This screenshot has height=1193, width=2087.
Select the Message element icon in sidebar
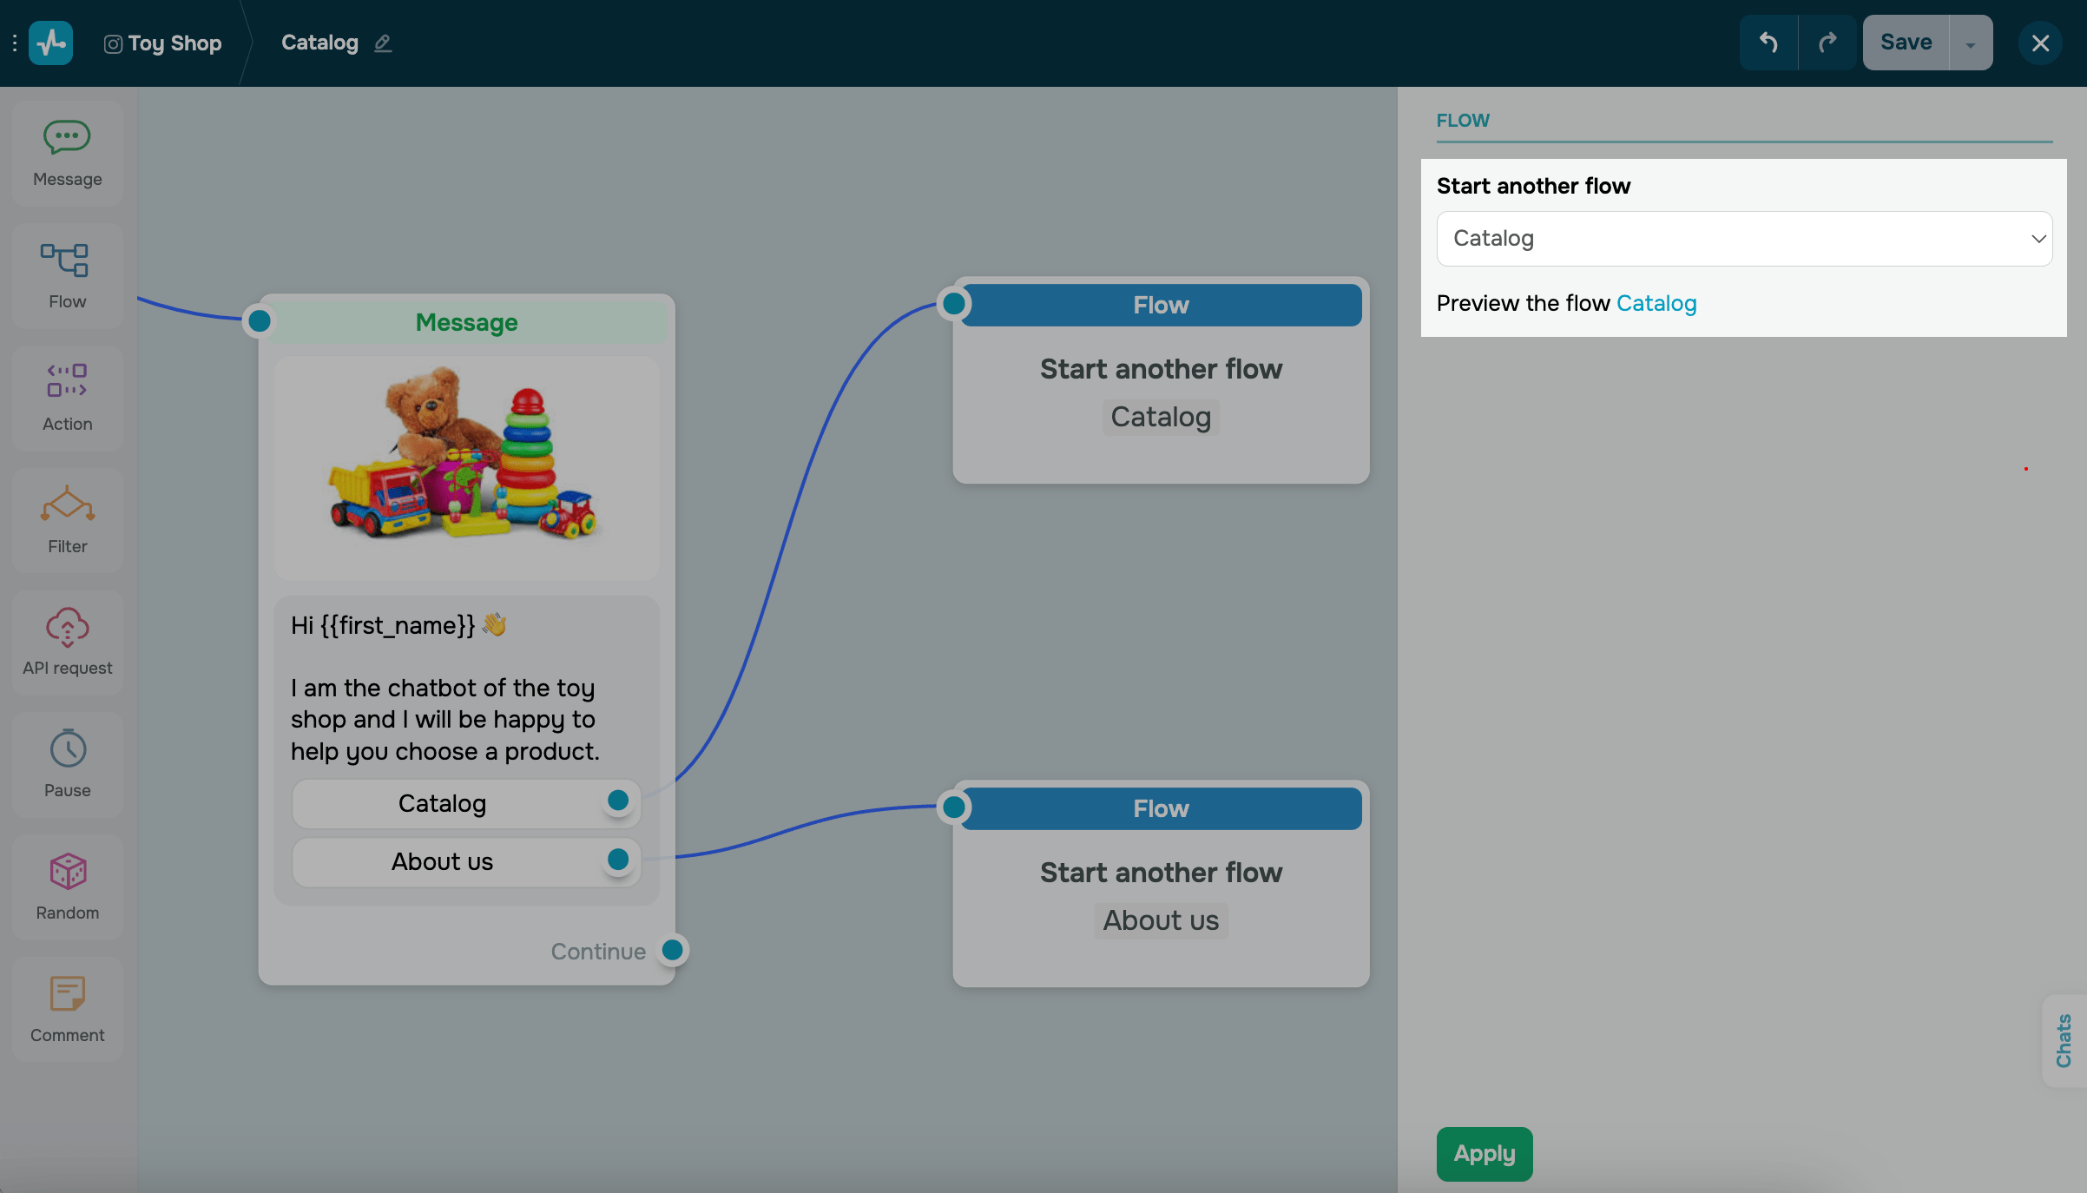pos(67,138)
